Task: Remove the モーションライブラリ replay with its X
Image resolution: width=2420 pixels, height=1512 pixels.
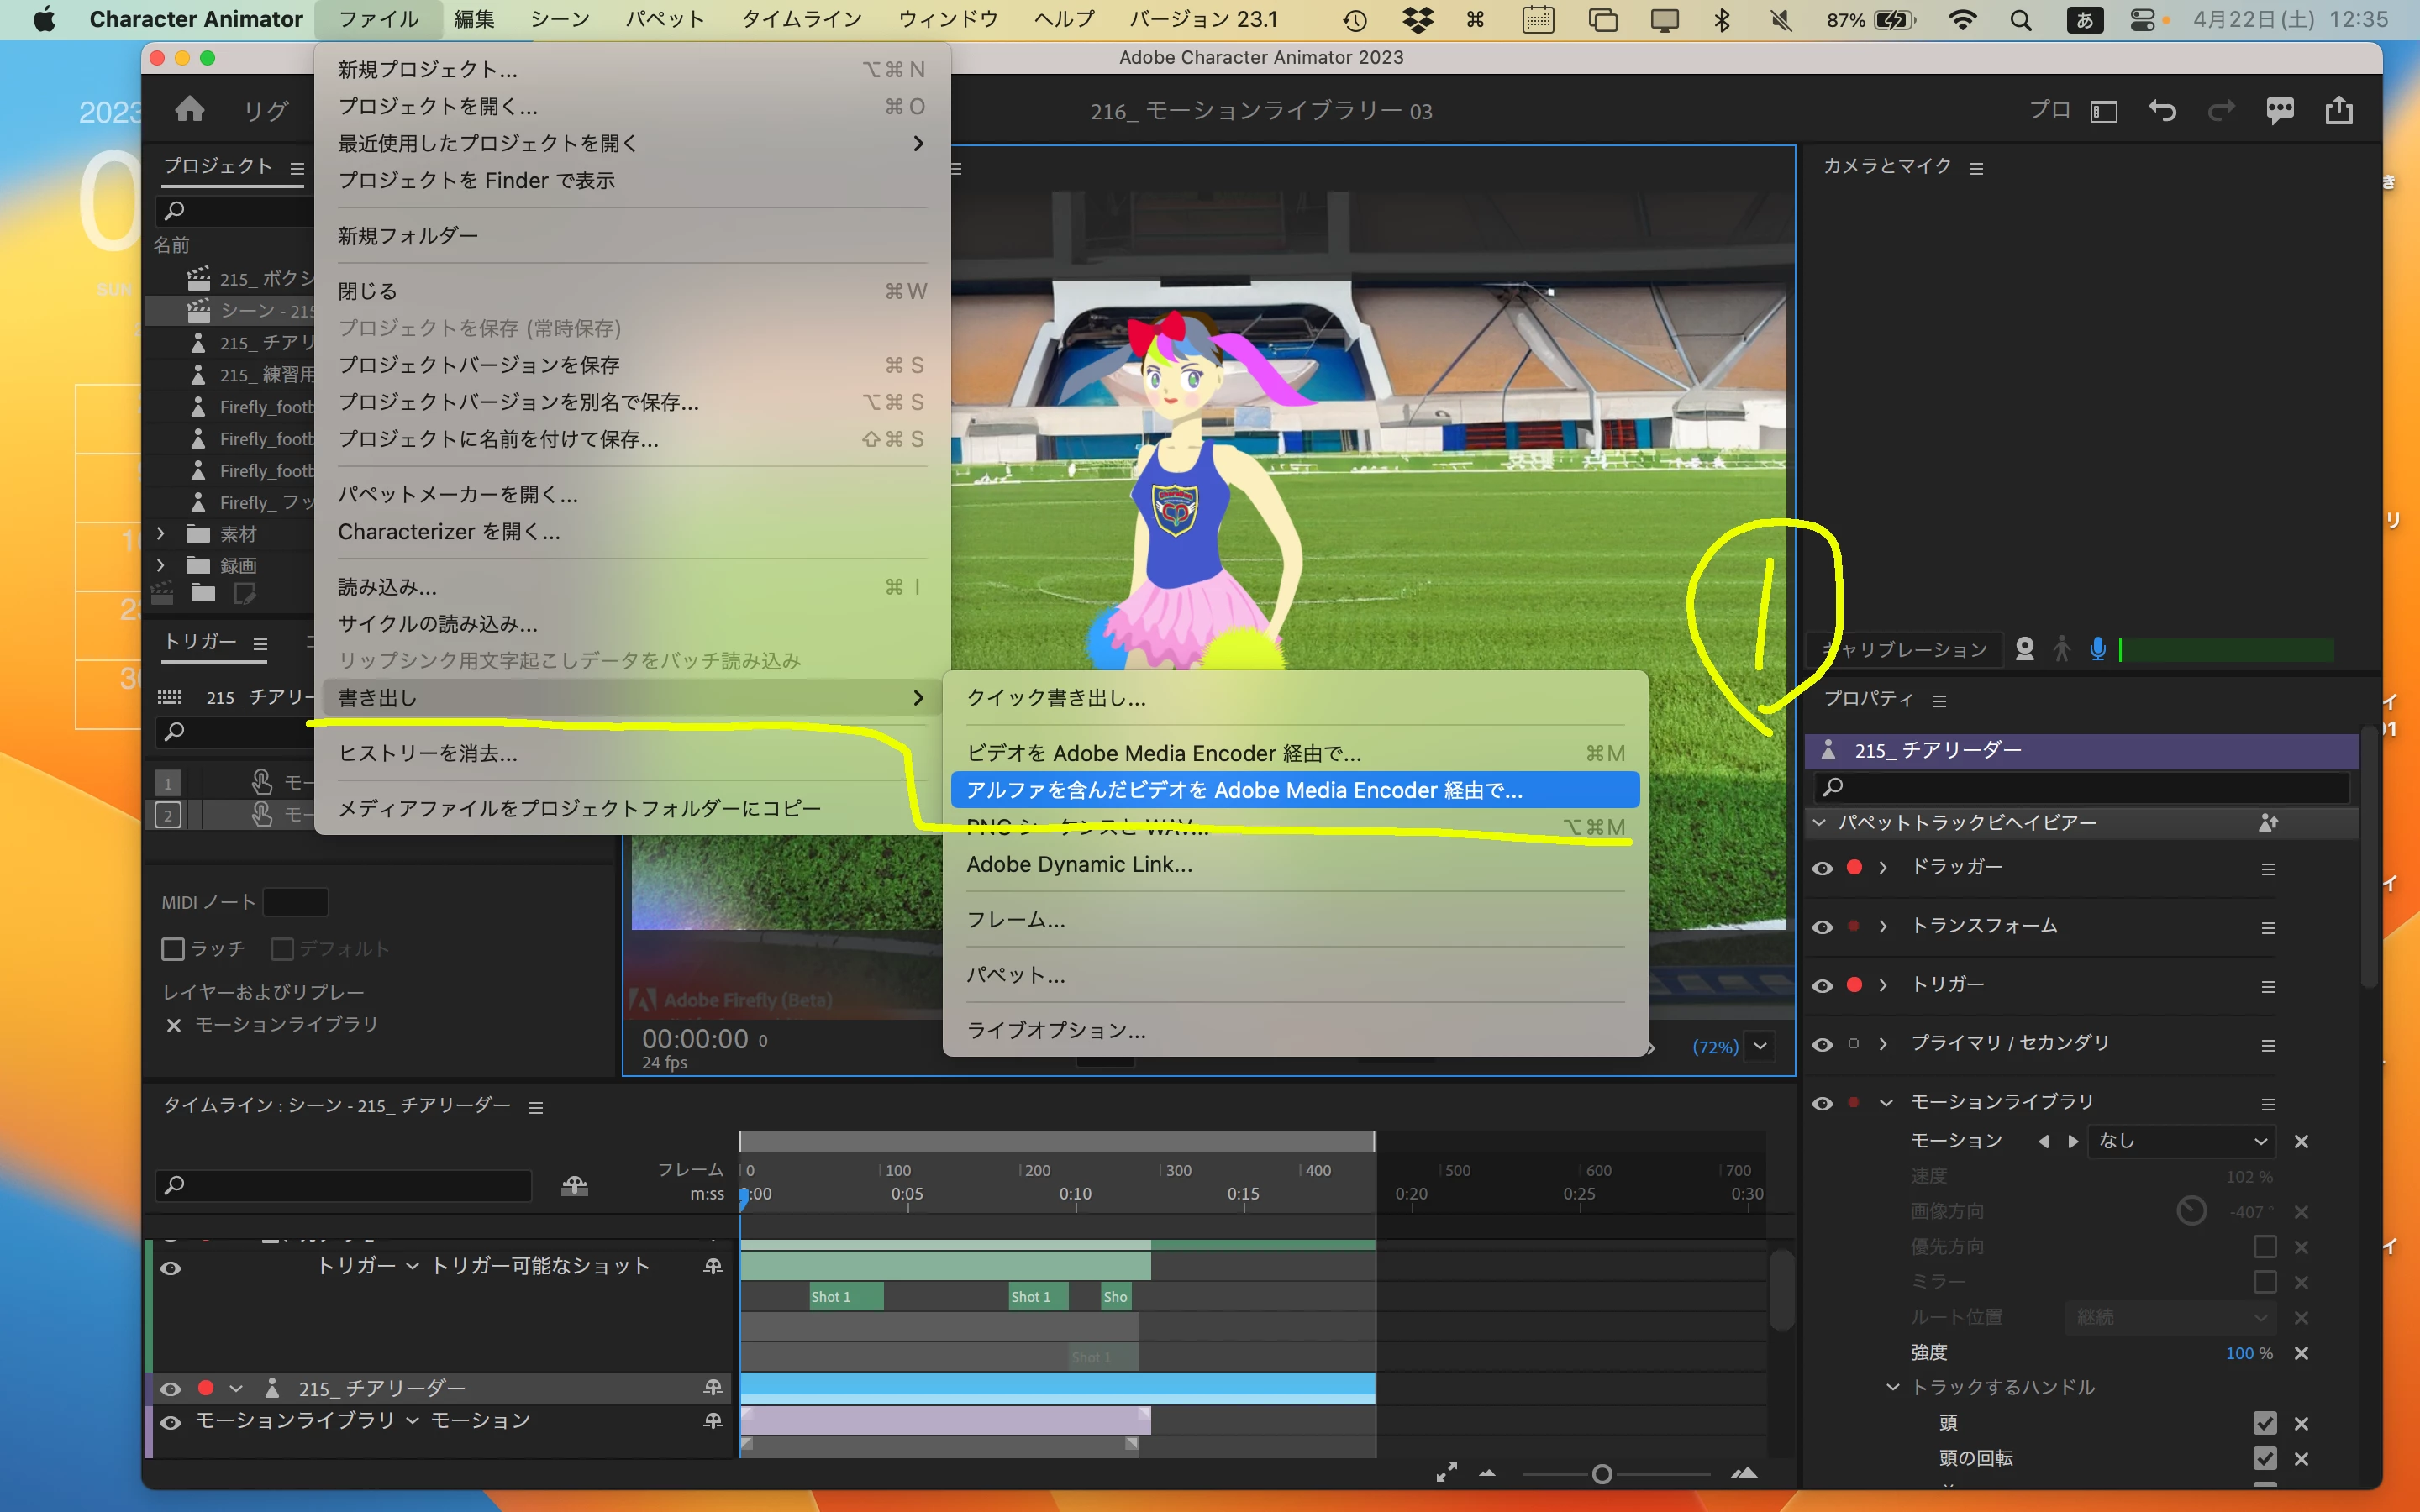Action: pos(174,1026)
